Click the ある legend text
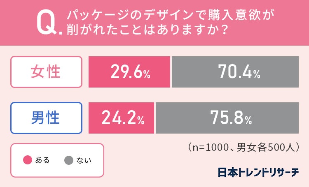 (42, 160)
